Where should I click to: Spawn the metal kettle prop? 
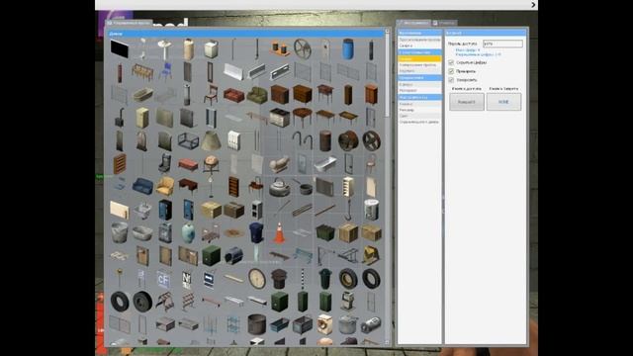tap(279, 187)
